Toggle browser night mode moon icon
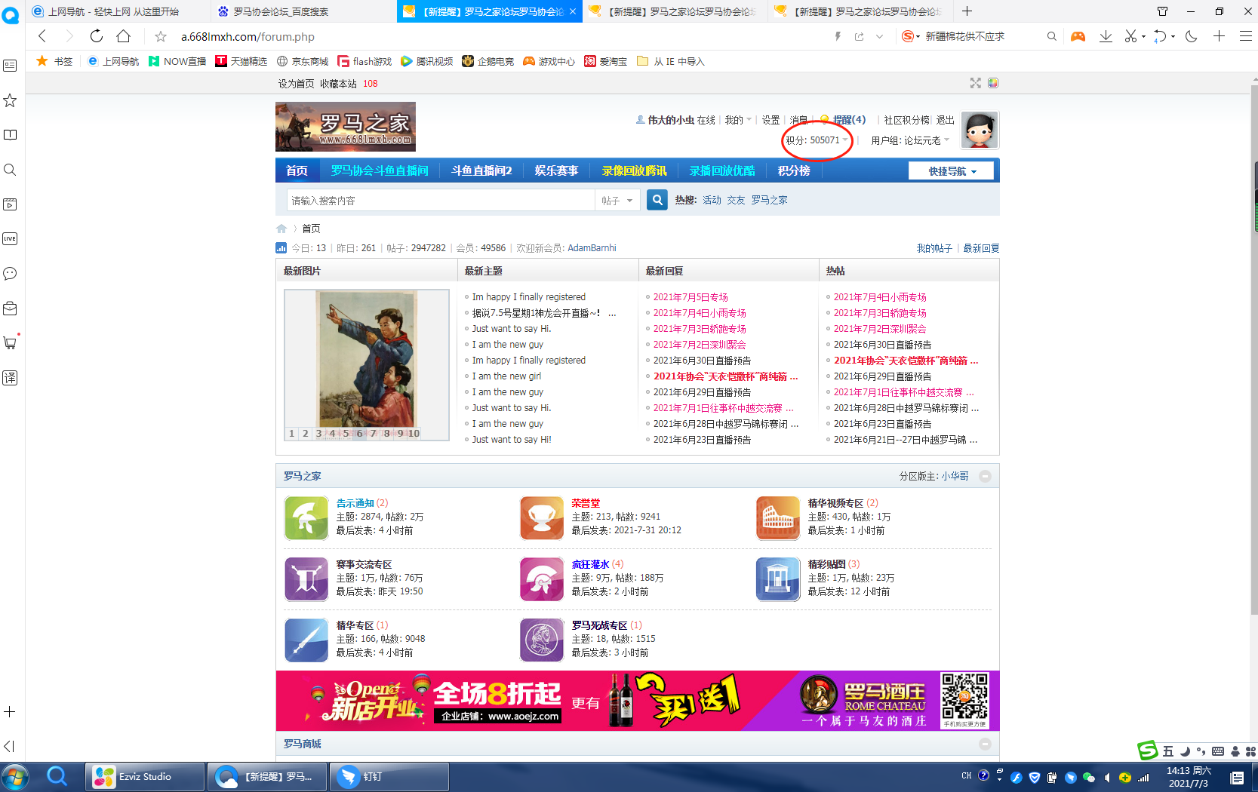1258x792 pixels. click(1192, 36)
